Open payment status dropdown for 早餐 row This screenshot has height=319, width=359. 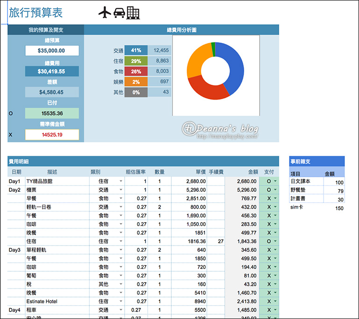(275, 198)
